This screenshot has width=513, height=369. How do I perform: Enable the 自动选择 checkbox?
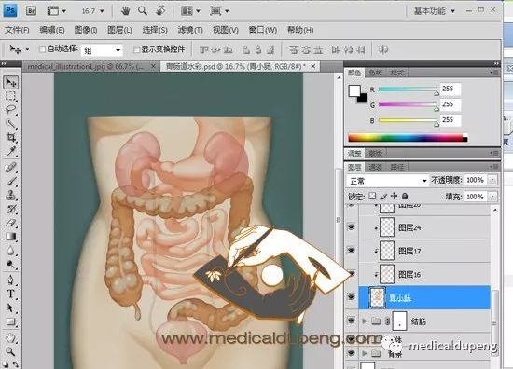42,49
